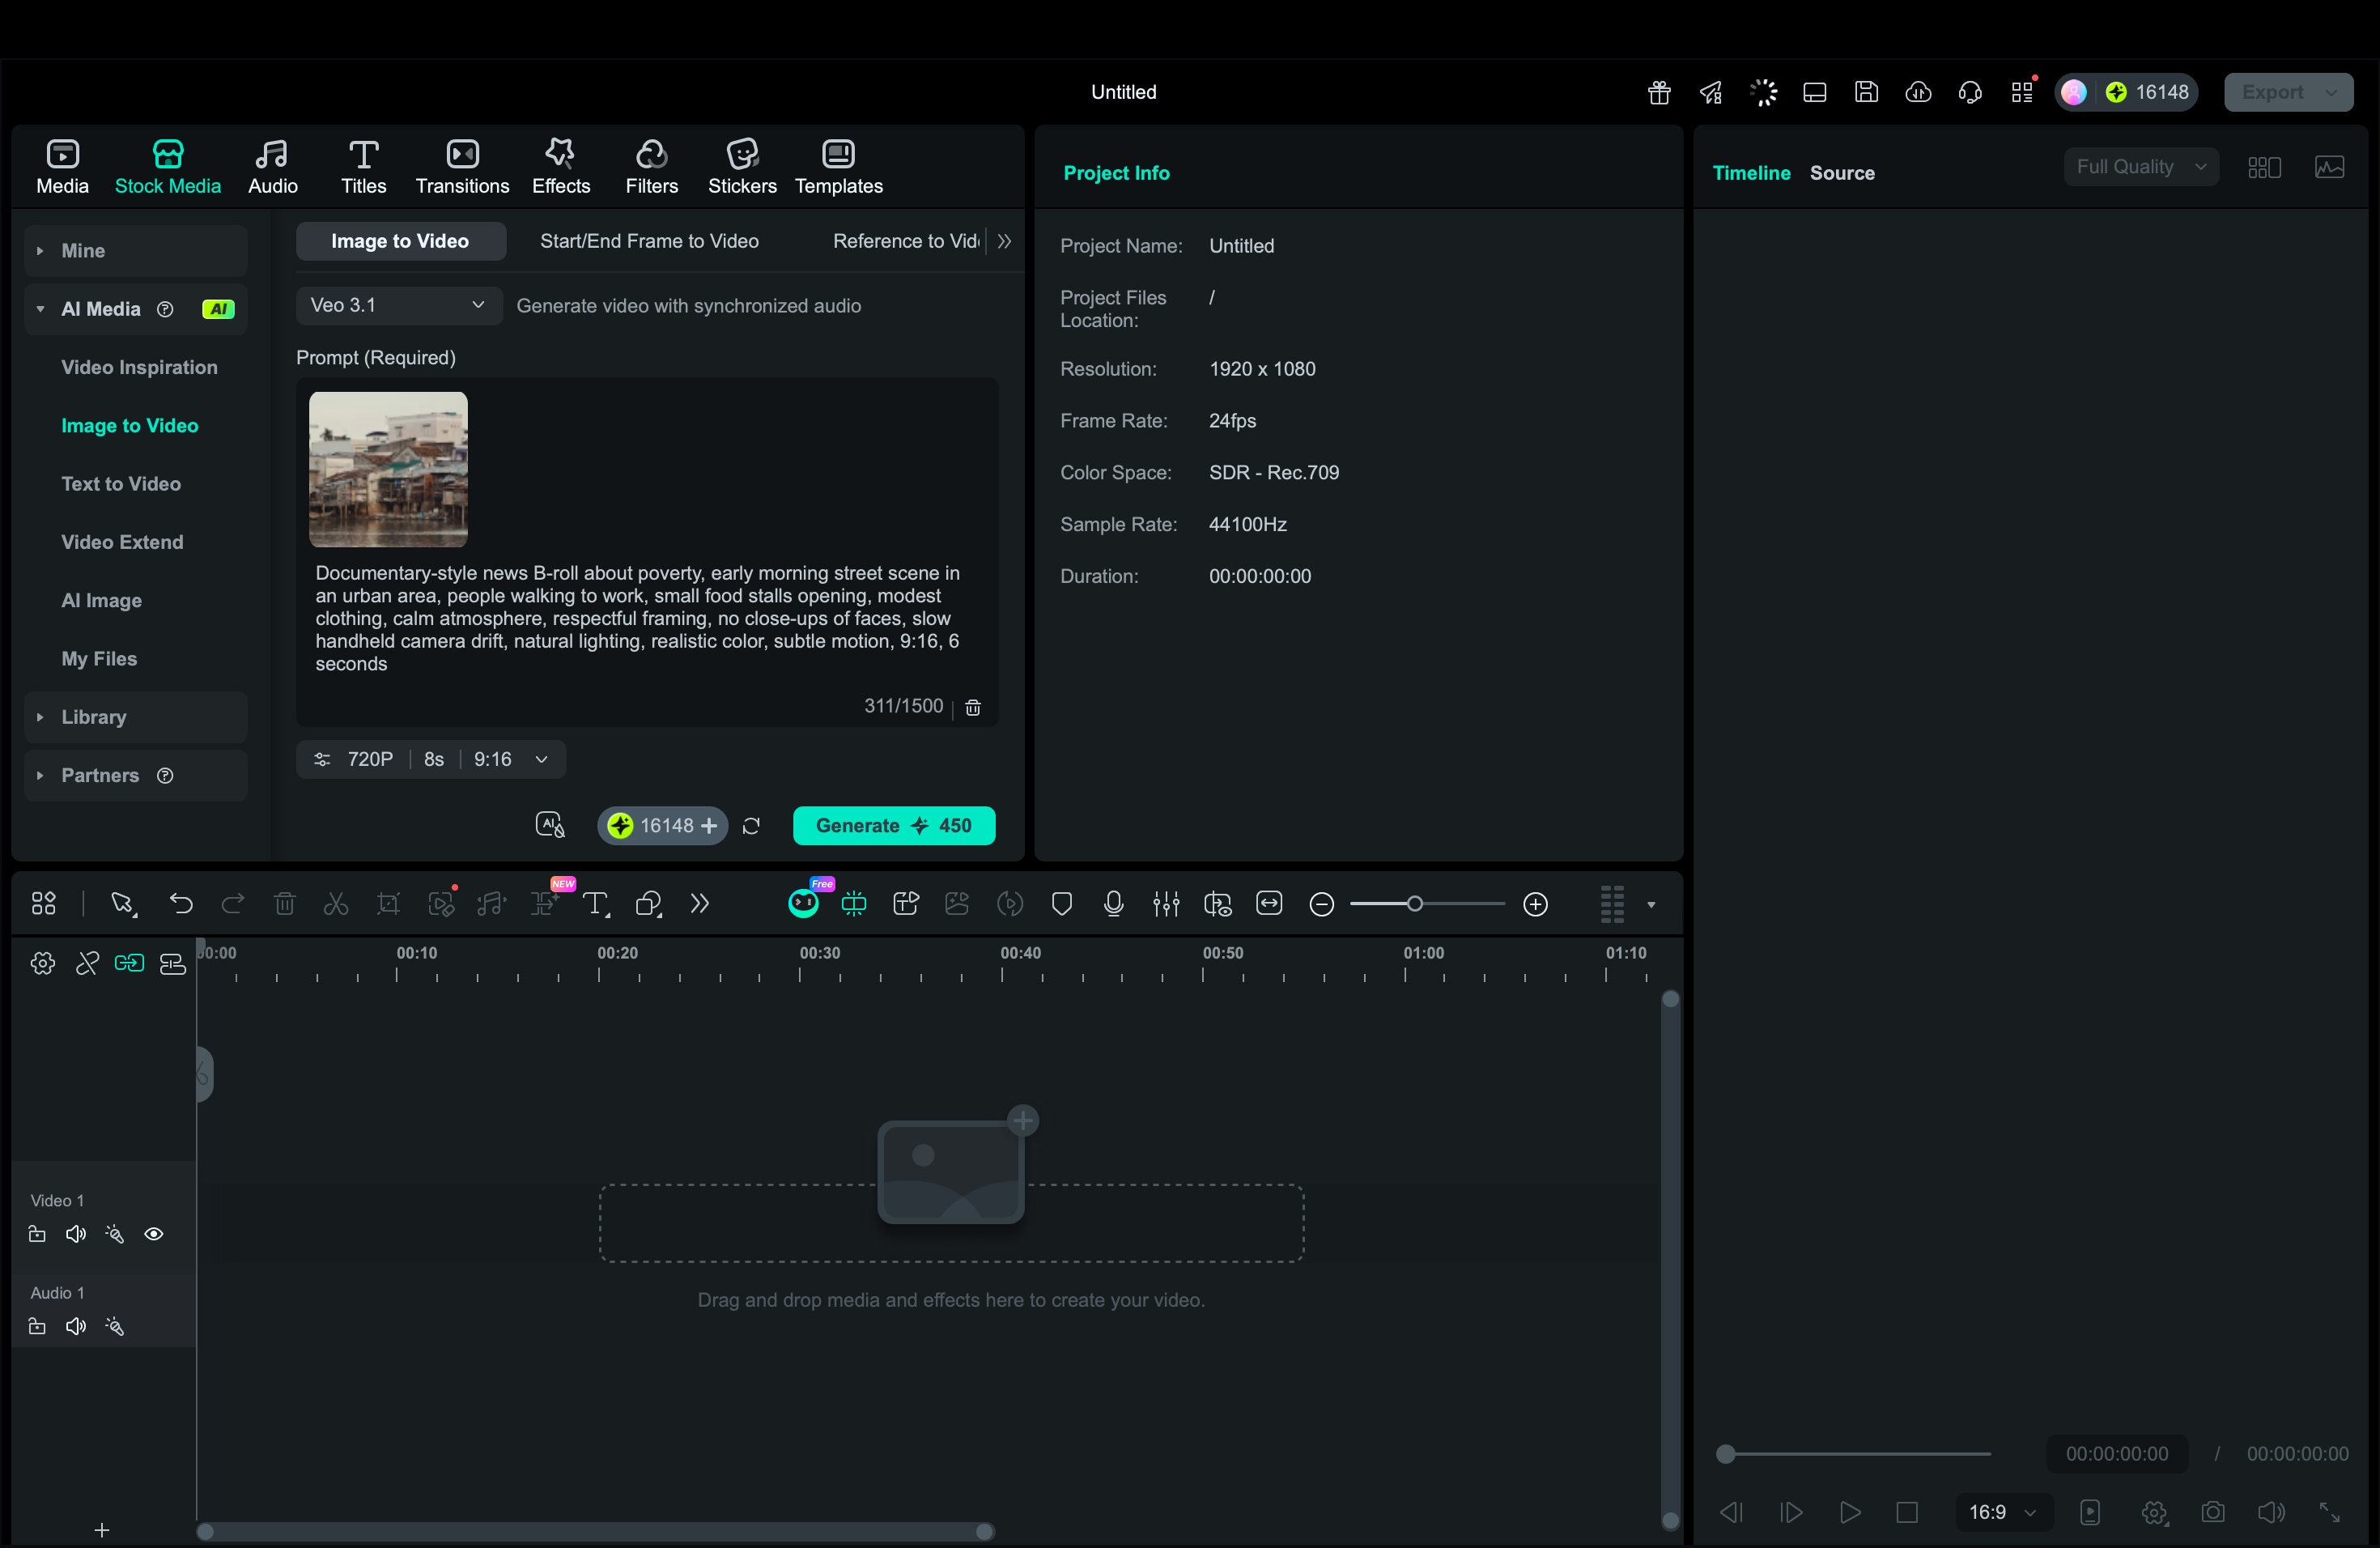Lock the Audio 1 track

pyautogui.click(x=36, y=1327)
